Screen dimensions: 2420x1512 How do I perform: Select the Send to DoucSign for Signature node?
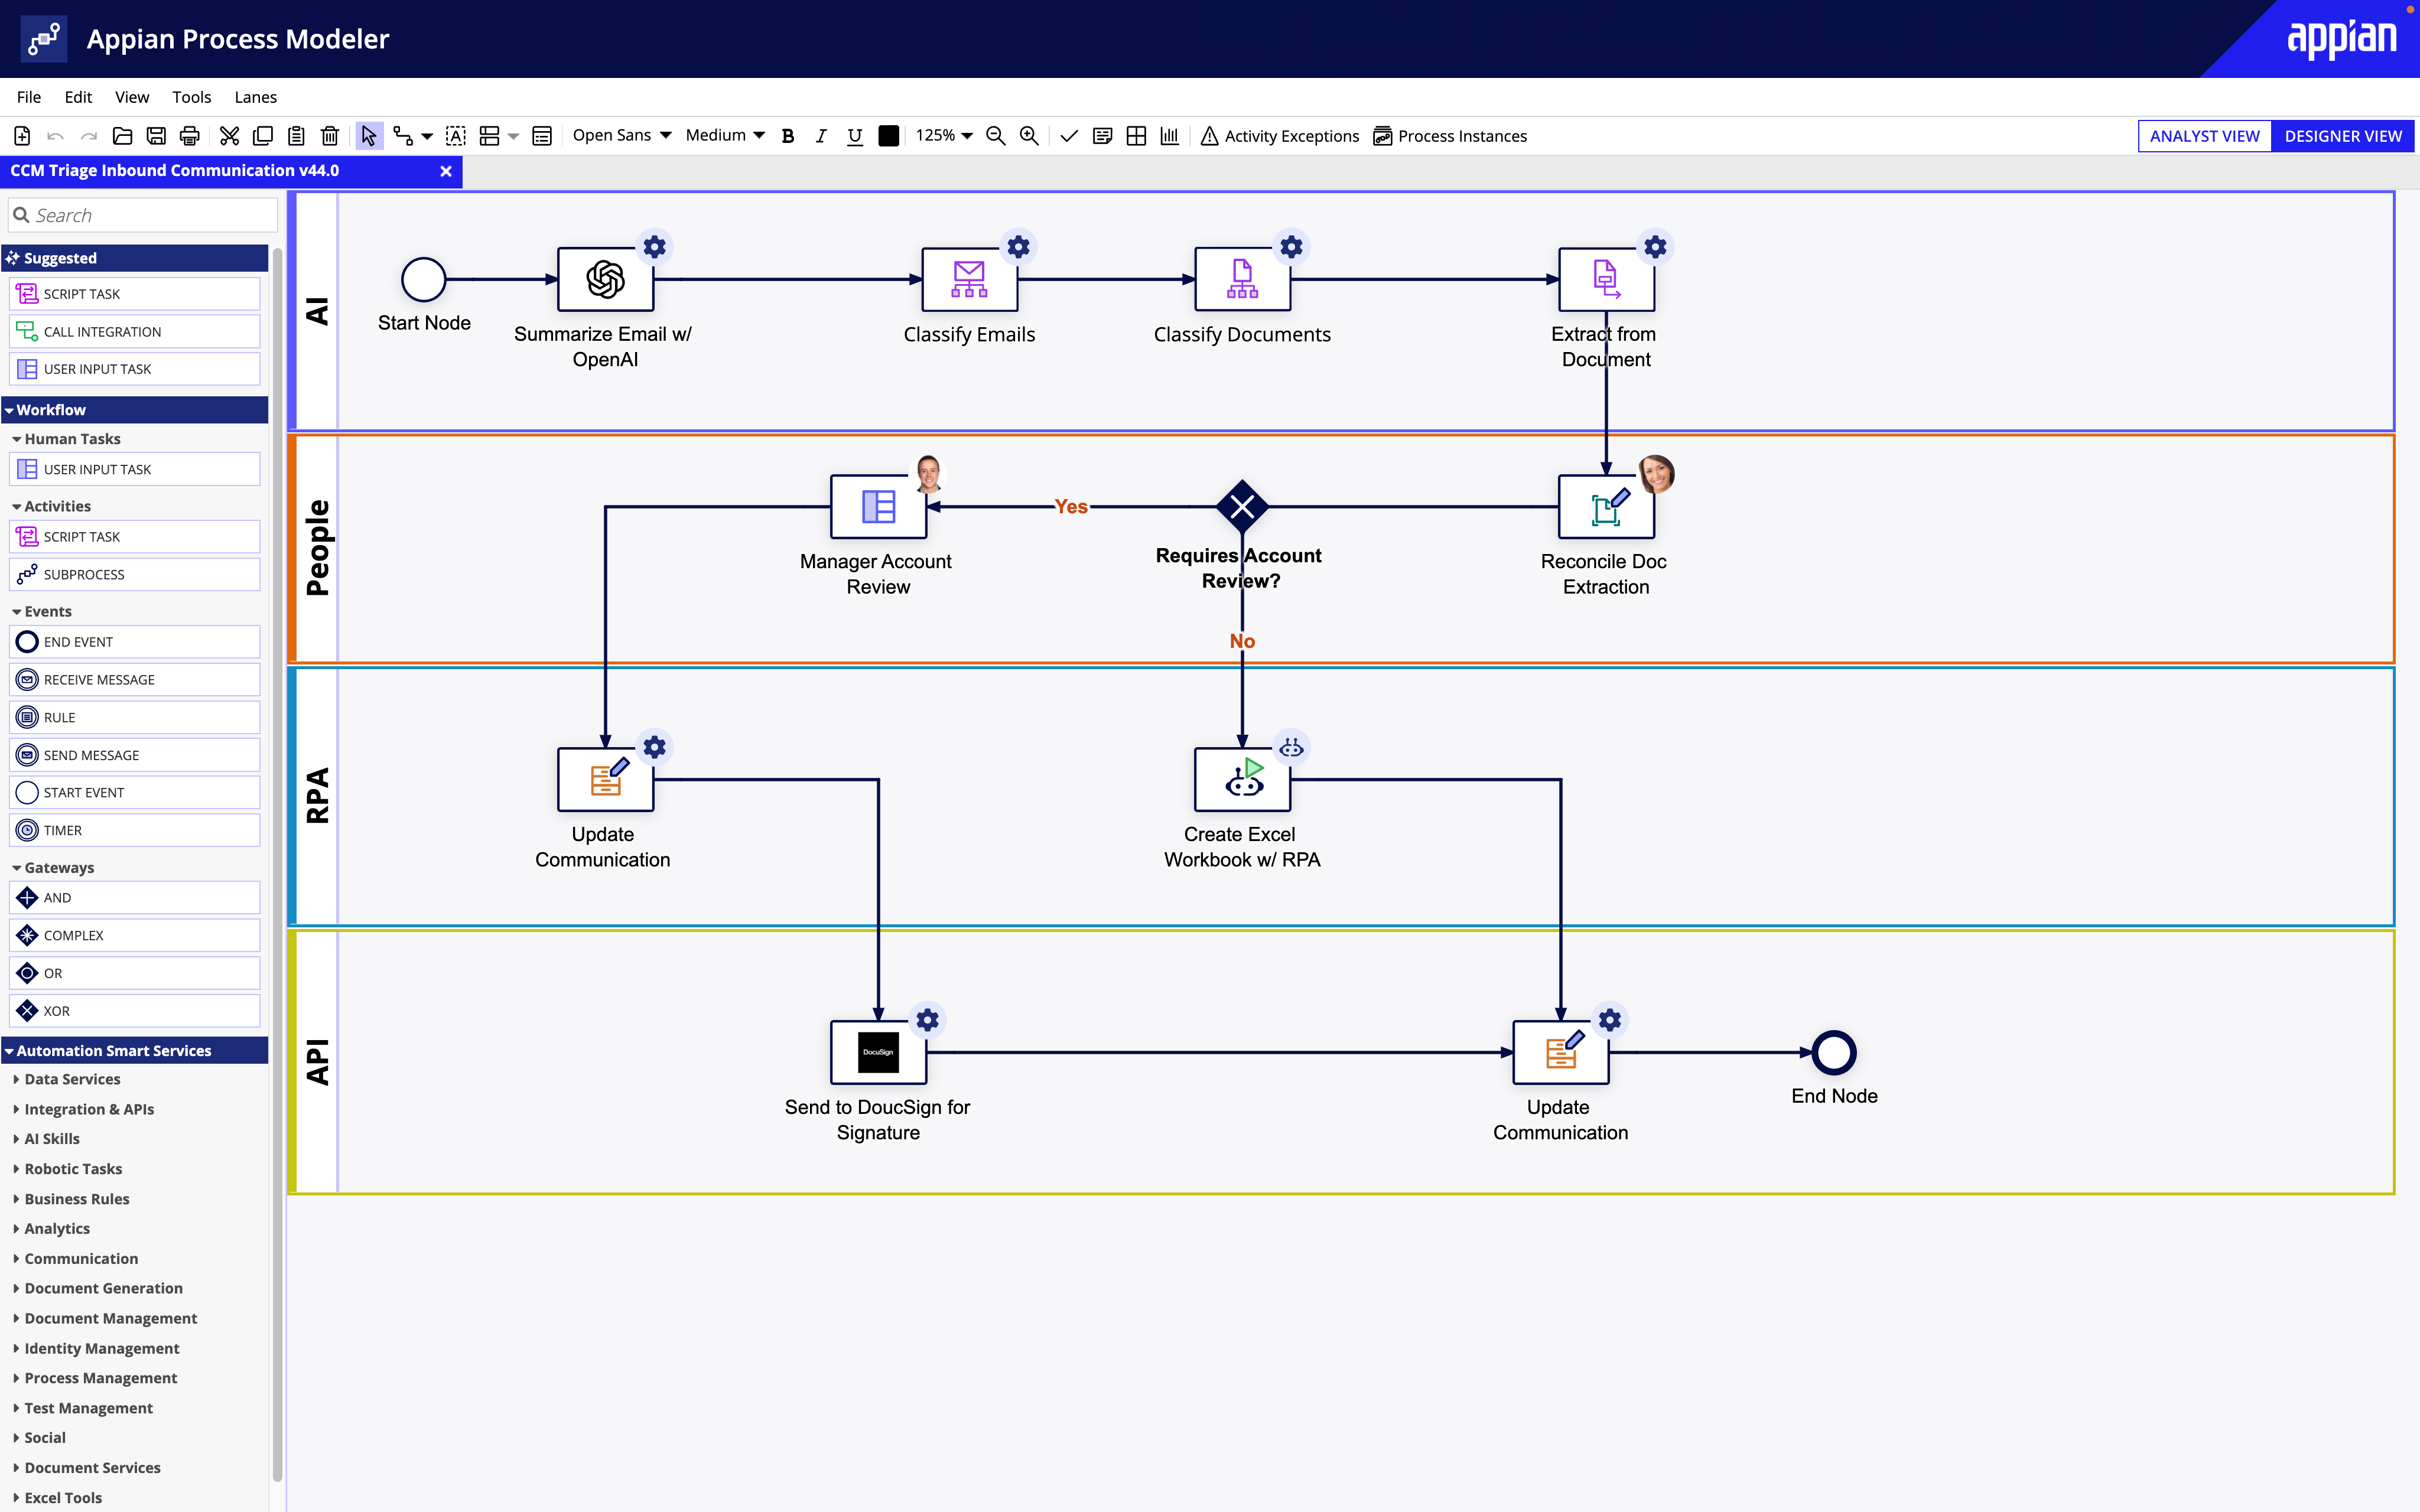(877, 1052)
